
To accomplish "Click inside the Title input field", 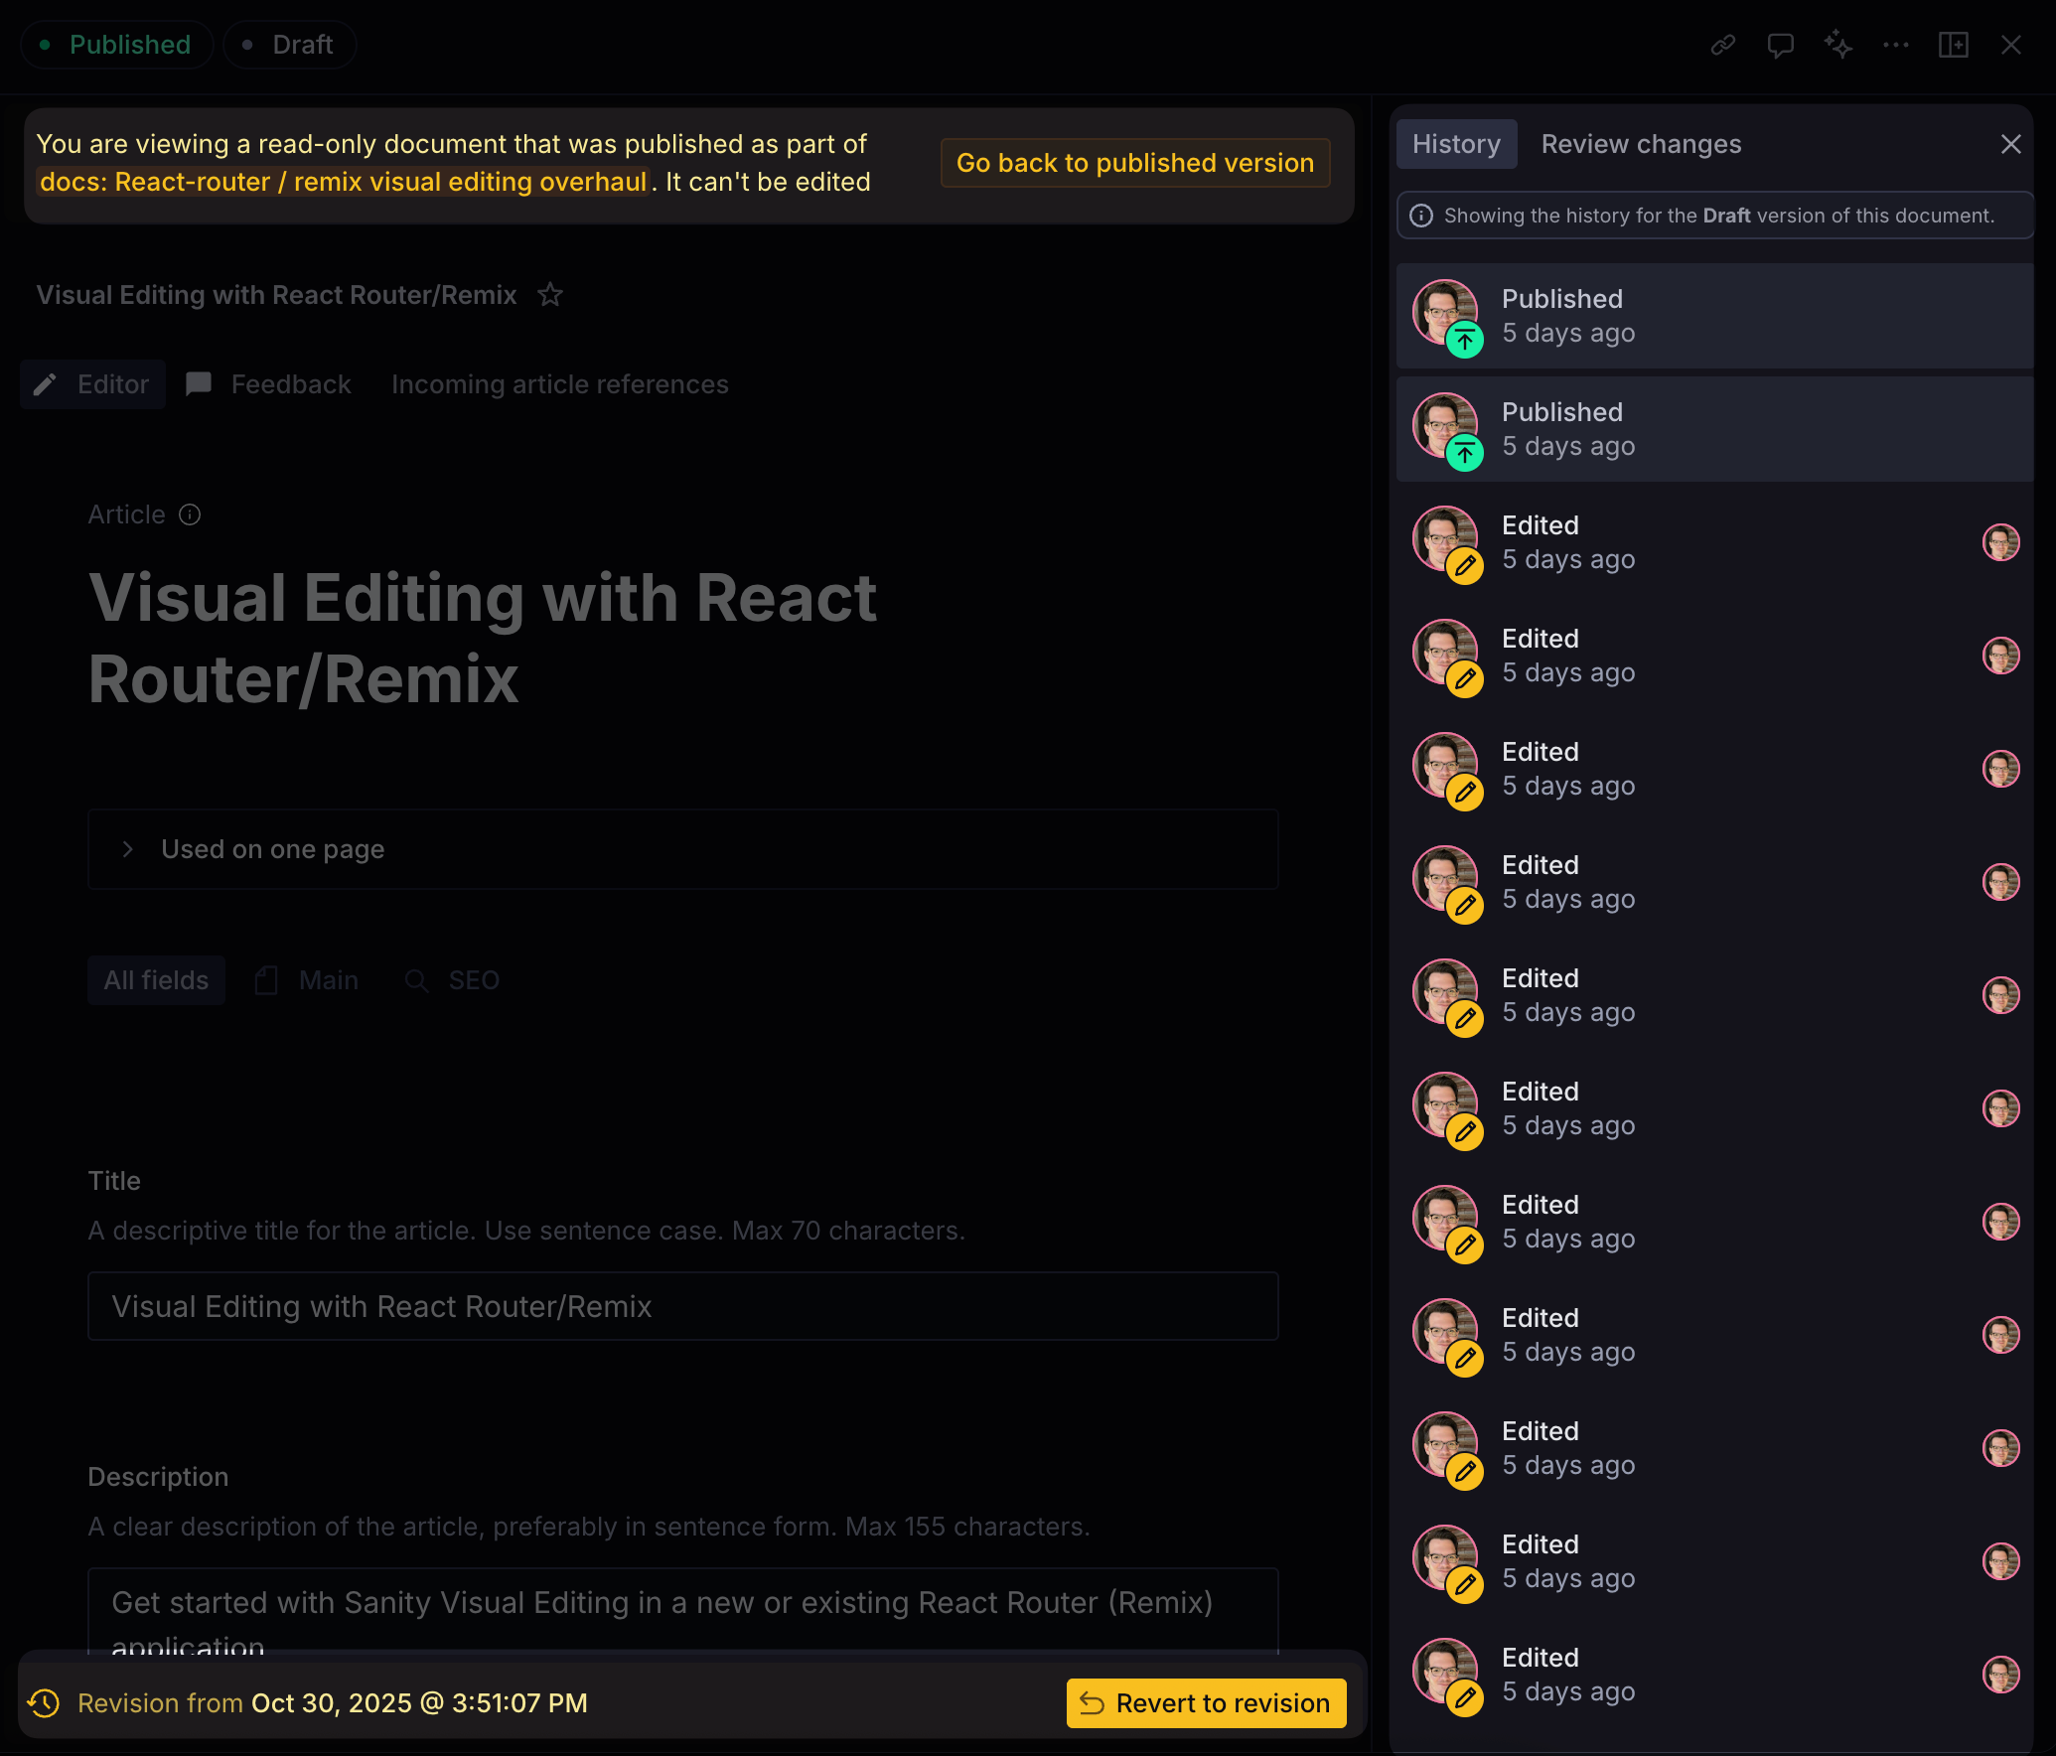I will click(682, 1306).
